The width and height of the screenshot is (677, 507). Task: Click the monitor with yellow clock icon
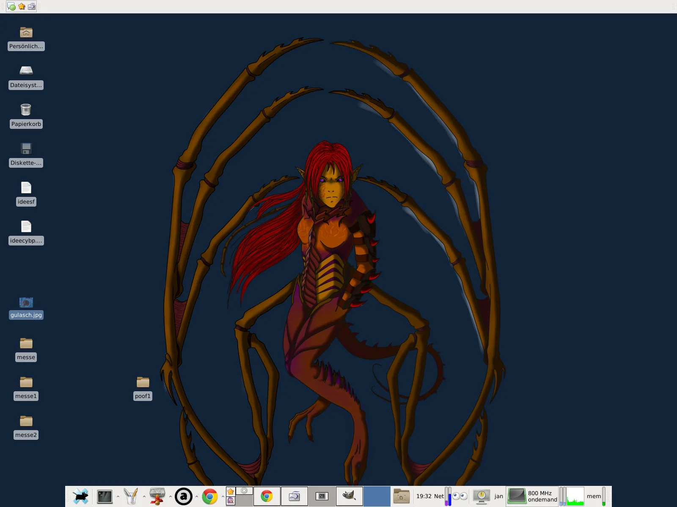tap(482, 497)
